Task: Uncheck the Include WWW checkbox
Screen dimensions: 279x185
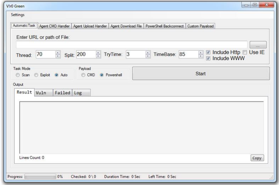Action: [x=208, y=58]
